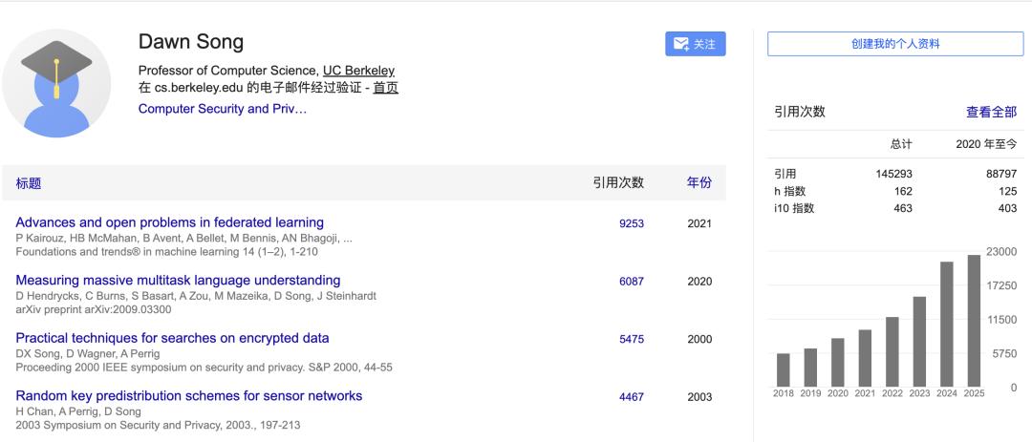
Task: Open the 首页 homepage link
Action: (386, 88)
